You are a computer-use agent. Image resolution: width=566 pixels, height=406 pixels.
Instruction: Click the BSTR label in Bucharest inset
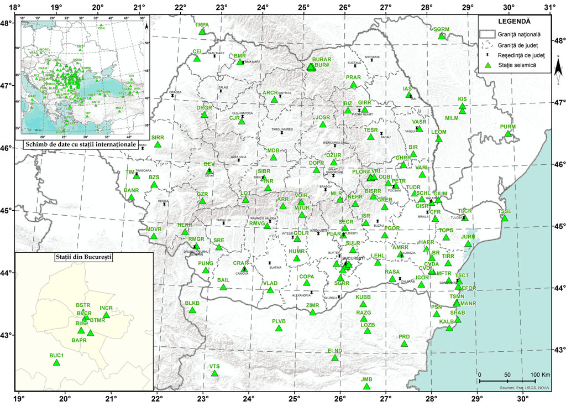83,305
